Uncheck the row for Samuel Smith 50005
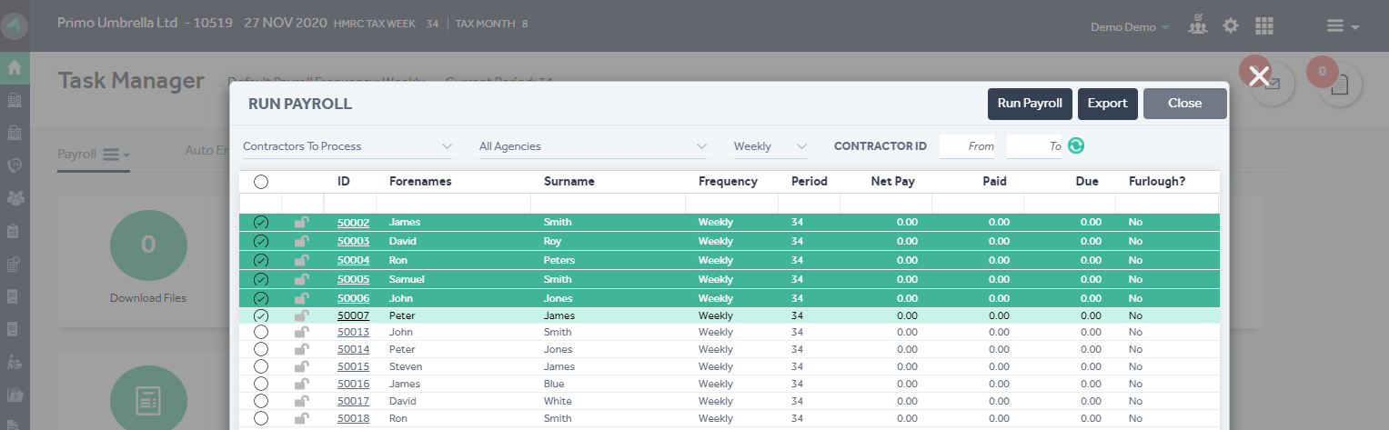 261,280
